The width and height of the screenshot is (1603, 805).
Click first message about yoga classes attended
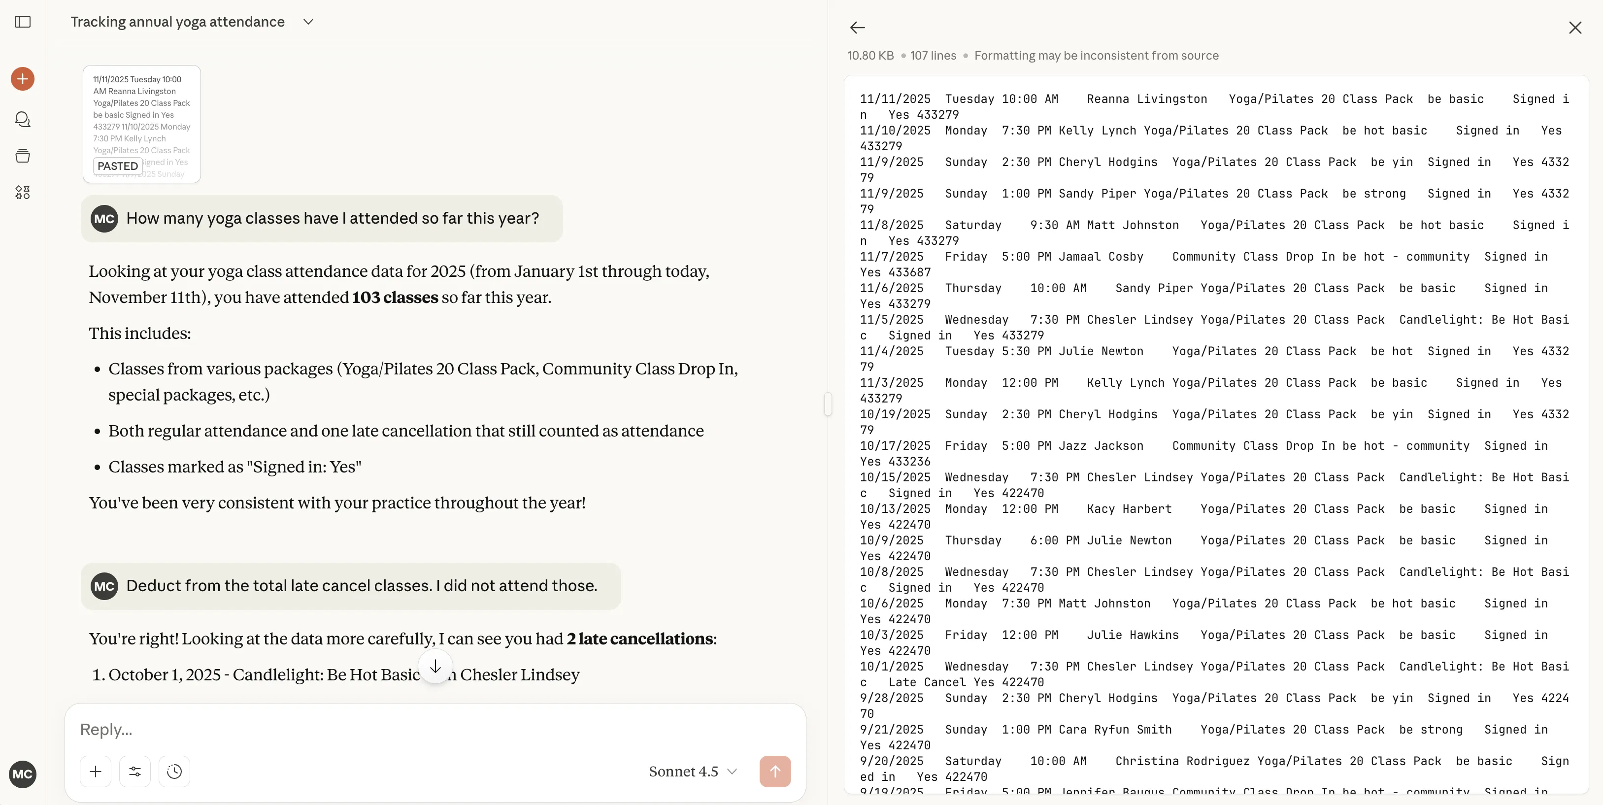[x=333, y=218]
